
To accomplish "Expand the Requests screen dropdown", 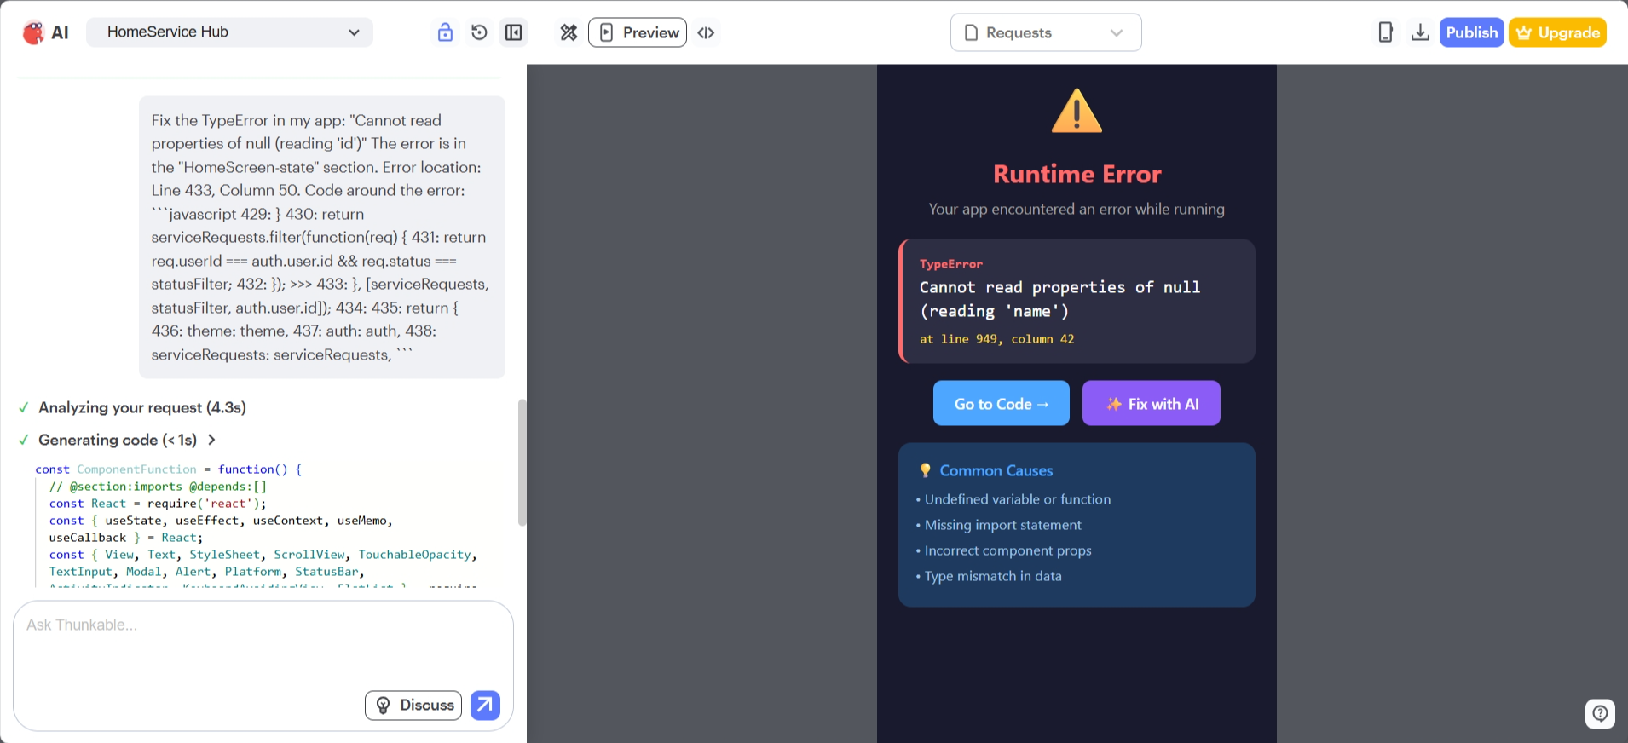I will [x=1046, y=32].
